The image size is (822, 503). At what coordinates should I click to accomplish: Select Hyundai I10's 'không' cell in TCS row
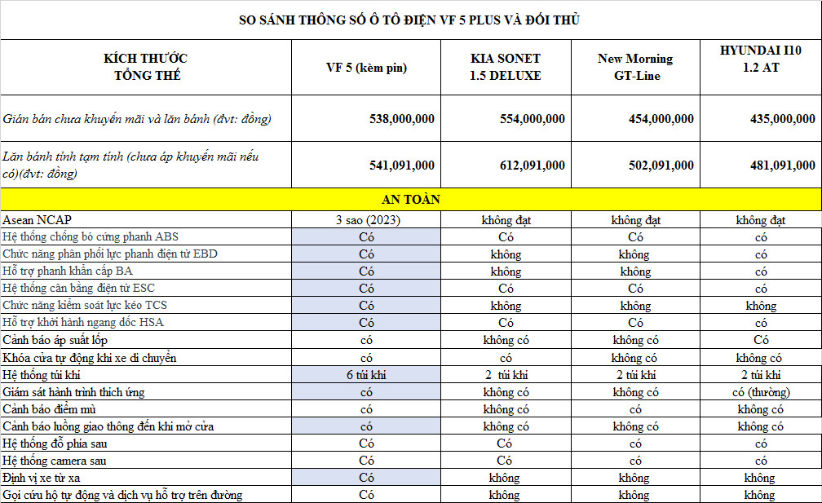tap(761, 306)
